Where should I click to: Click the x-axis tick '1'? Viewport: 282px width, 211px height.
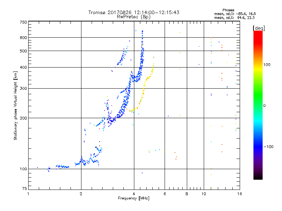(x=28, y=194)
